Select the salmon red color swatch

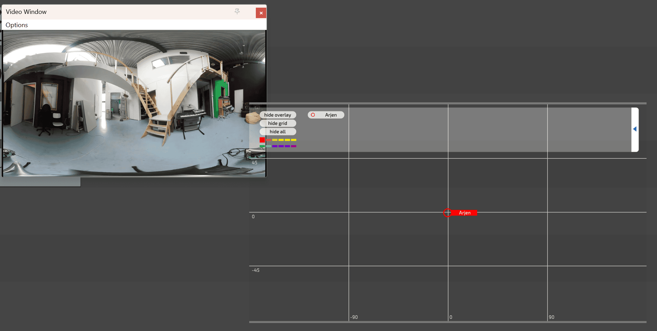[268, 140]
